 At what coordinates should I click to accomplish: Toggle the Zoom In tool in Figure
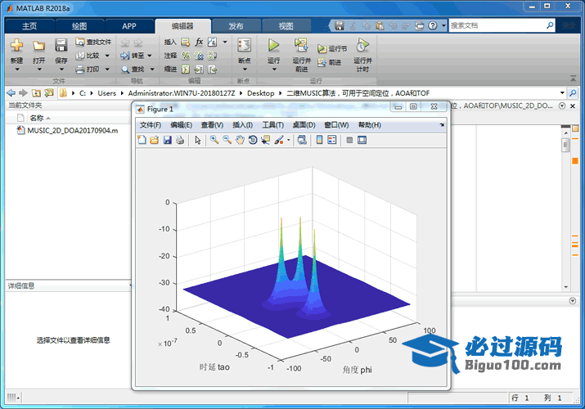coord(214,140)
